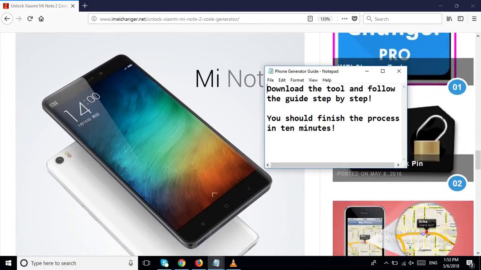
Task: Open the Action Center notifications
Action: [x=470, y=263]
